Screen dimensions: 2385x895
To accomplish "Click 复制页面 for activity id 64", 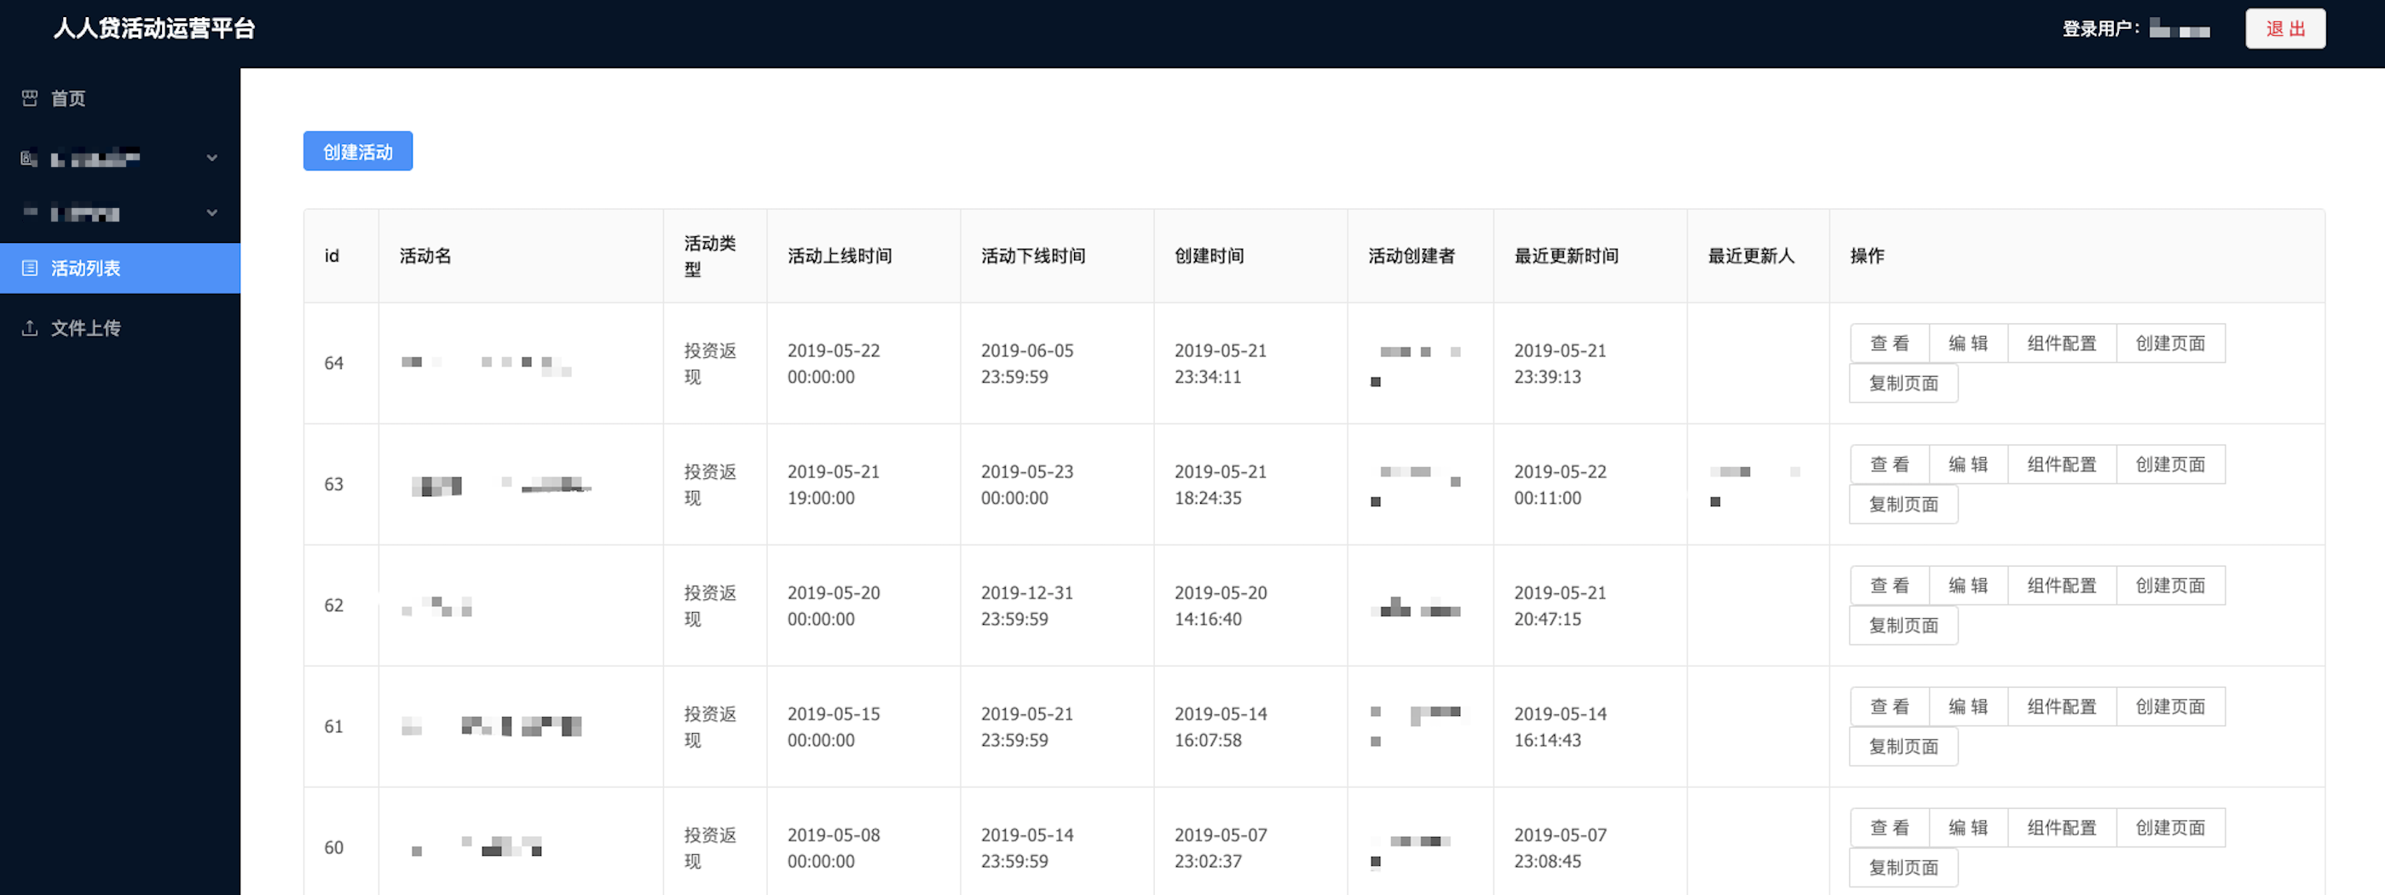I will click(1903, 384).
